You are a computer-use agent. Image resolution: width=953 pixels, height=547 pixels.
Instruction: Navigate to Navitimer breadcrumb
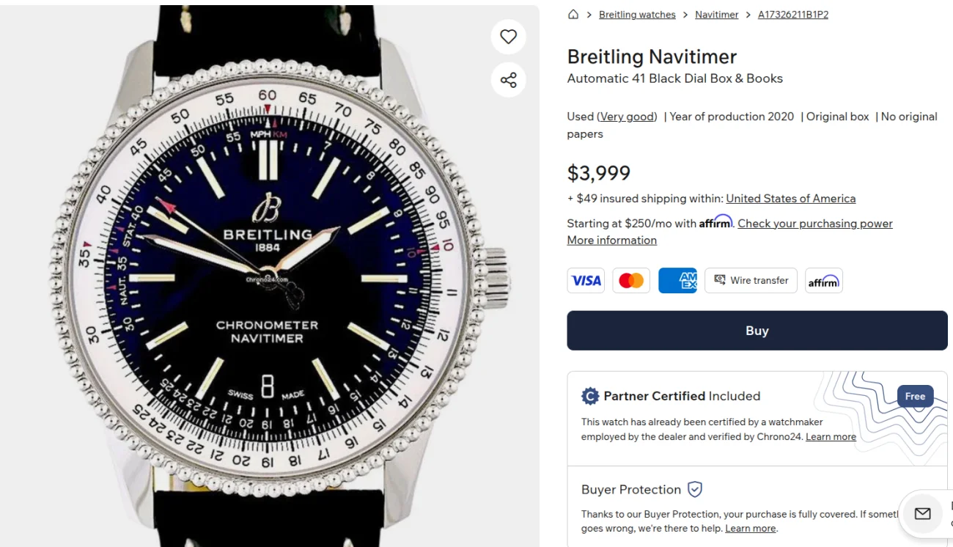click(716, 15)
